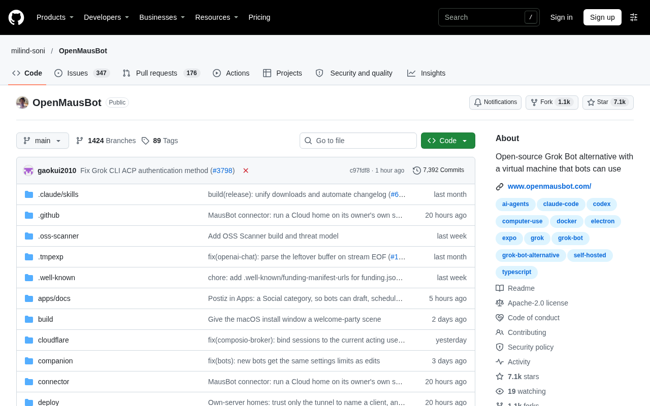Click the GitHub logo home icon
650x406 pixels.
(x=16, y=17)
